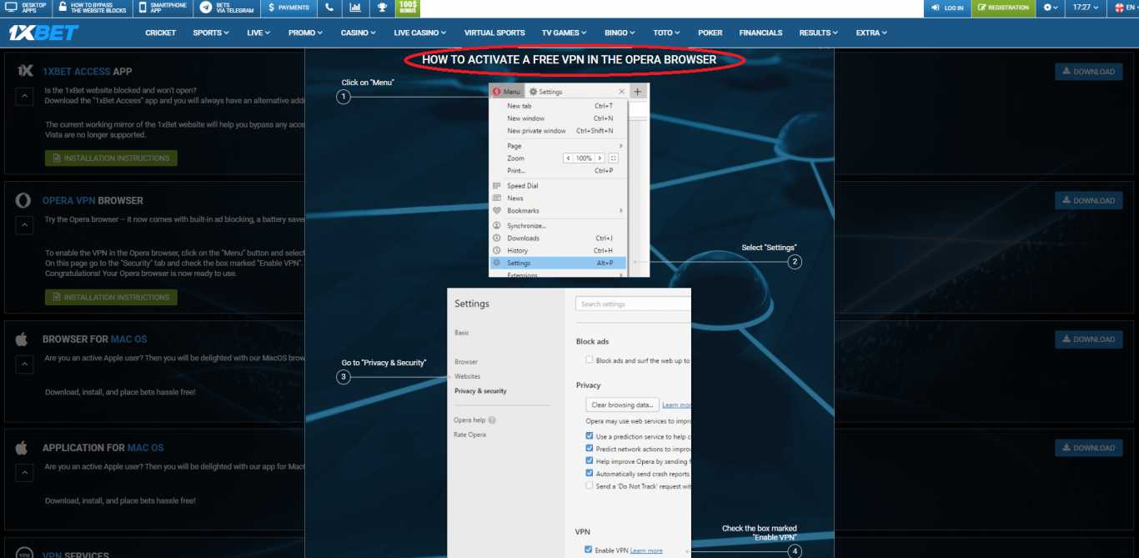Open How to Bypass the Website Blocks
The width and height of the screenshot is (1139, 558).
(92, 8)
